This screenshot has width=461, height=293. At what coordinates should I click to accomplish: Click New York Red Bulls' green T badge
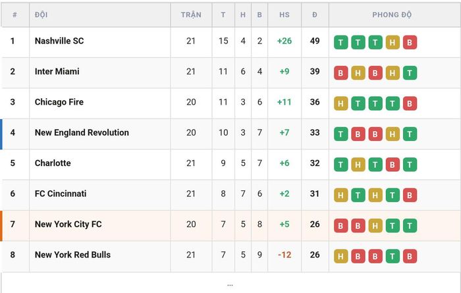pos(393,256)
